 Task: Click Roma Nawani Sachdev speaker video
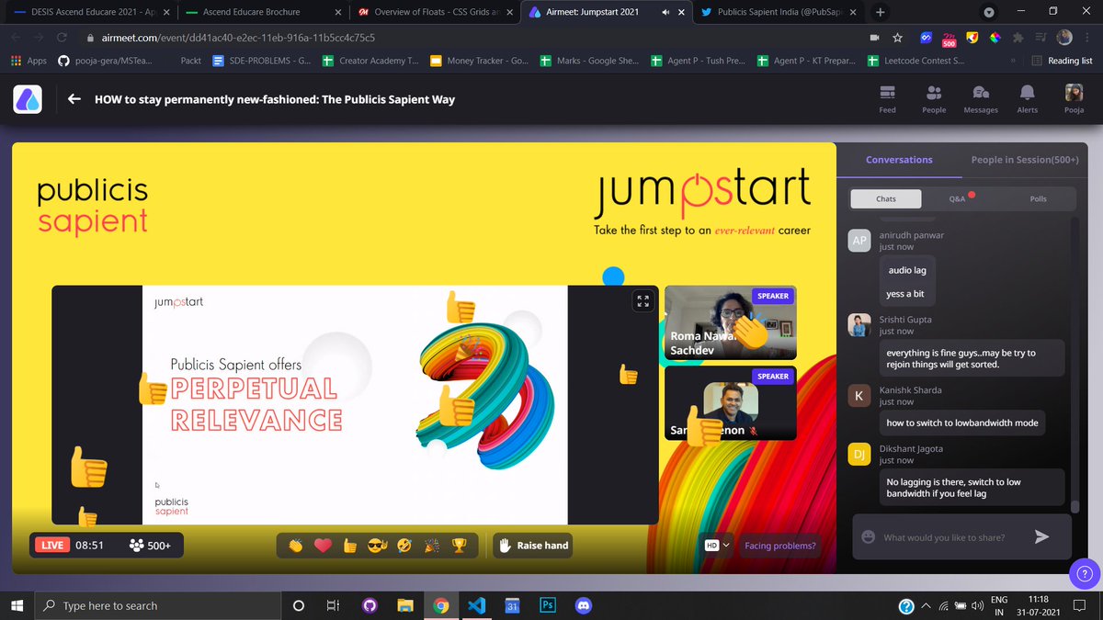click(731, 322)
